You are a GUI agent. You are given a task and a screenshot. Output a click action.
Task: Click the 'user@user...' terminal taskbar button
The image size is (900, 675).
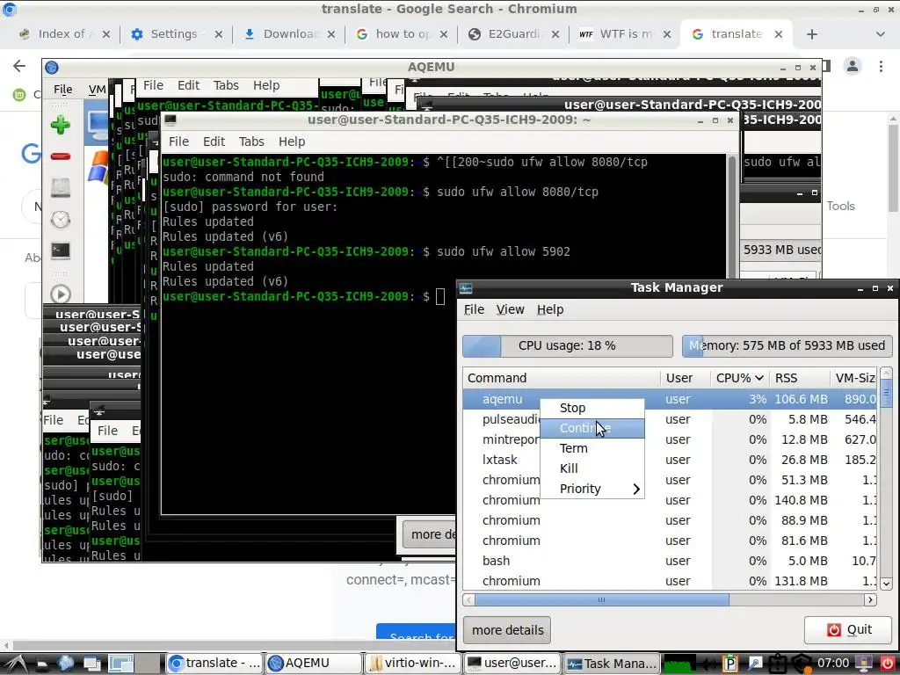tap(512, 664)
